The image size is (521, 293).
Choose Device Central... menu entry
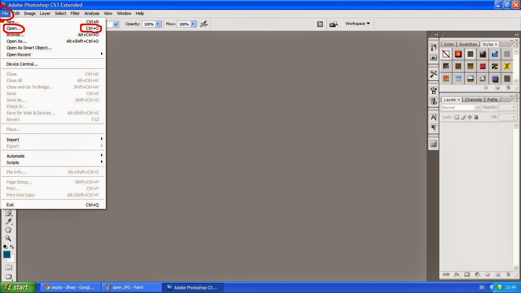53,64
